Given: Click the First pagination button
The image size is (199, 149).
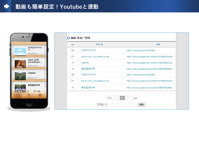Looking at the screenshot, I should click(109, 98).
